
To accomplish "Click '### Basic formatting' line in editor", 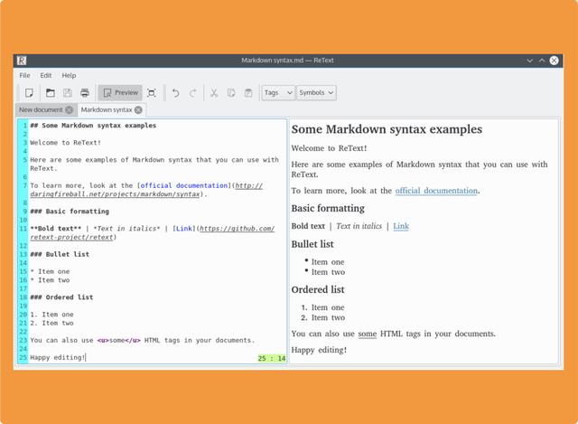I will 70,212.
